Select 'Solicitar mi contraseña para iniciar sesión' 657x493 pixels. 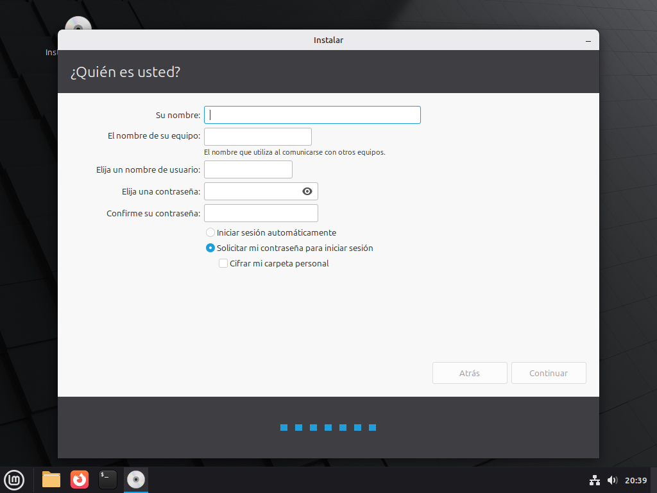tap(210, 248)
